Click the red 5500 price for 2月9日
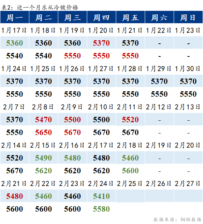This screenshot has width=203, height=224. click(73, 120)
